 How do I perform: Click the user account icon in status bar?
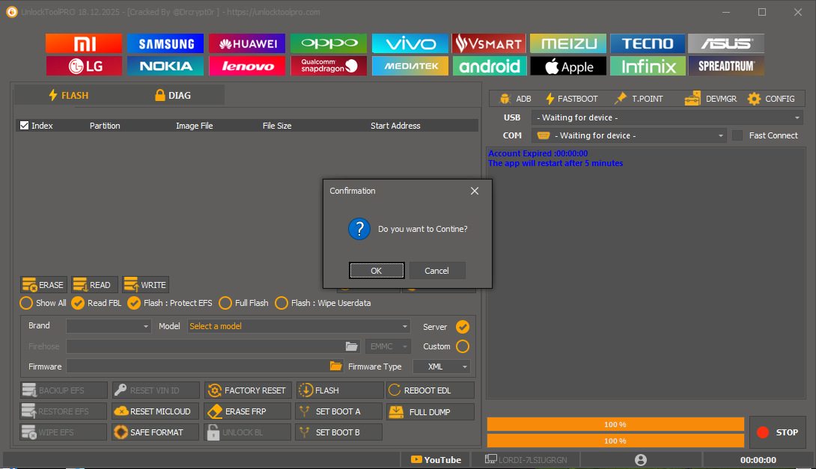(641, 460)
